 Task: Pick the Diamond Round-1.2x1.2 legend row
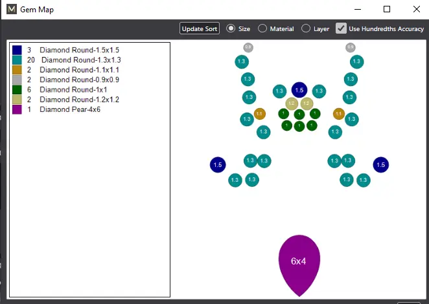(x=79, y=100)
